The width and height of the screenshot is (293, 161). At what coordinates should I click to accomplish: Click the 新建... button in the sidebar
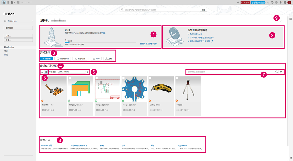(18, 40)
